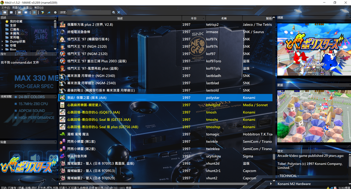Select 心跳回憶-表白你的心 Seal 版 (GE755 JAA)

165,119
